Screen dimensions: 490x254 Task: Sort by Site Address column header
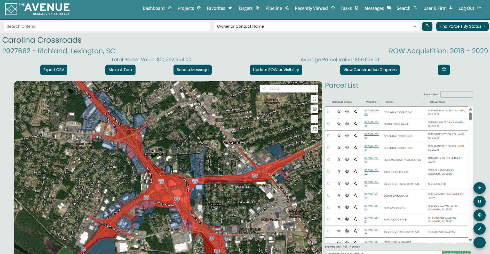tap(438, 102)
